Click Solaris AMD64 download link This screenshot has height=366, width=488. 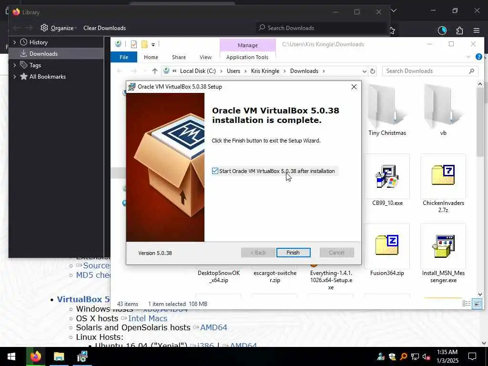coord(213,327)
